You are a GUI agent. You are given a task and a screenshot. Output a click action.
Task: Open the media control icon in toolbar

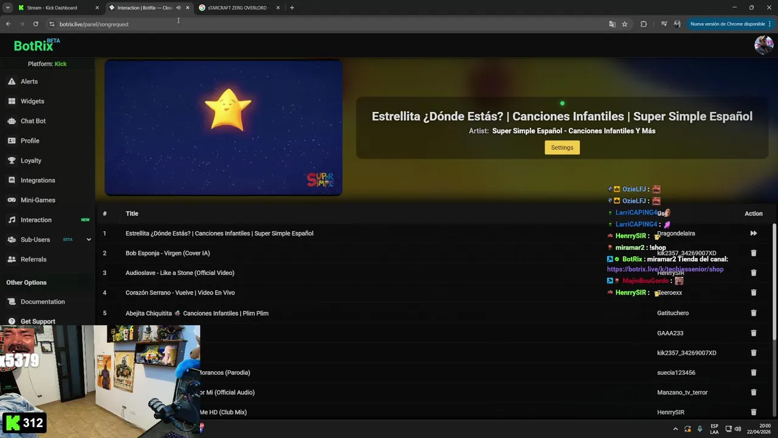[x=664, y=24]
